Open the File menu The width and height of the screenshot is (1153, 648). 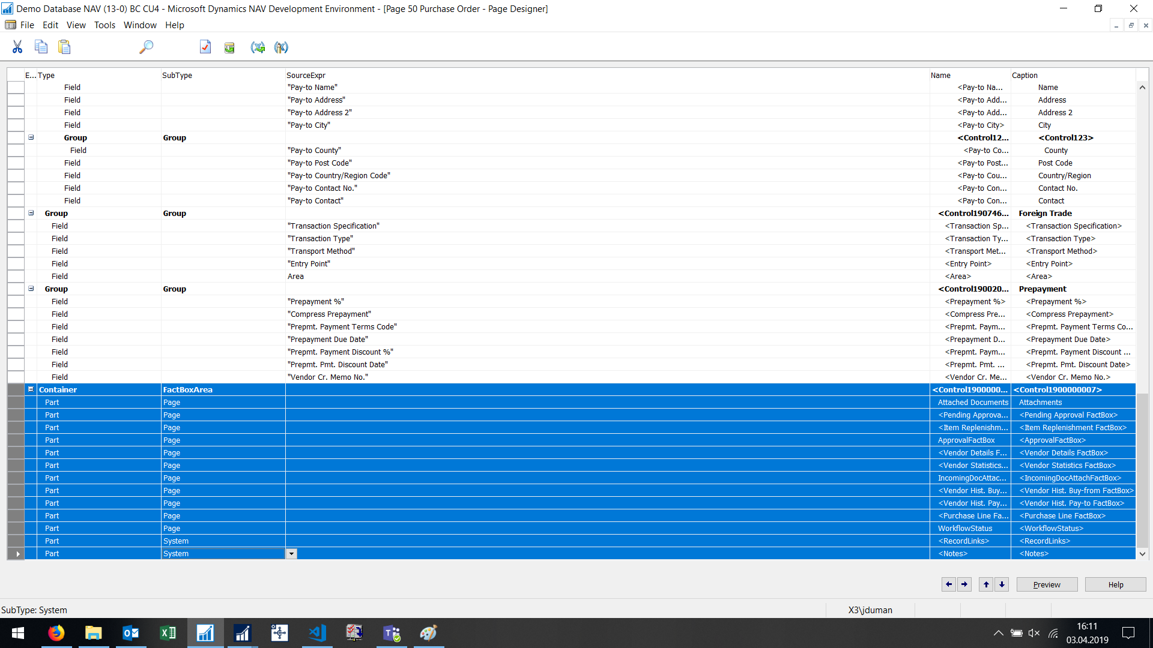[x=27, y=25]
